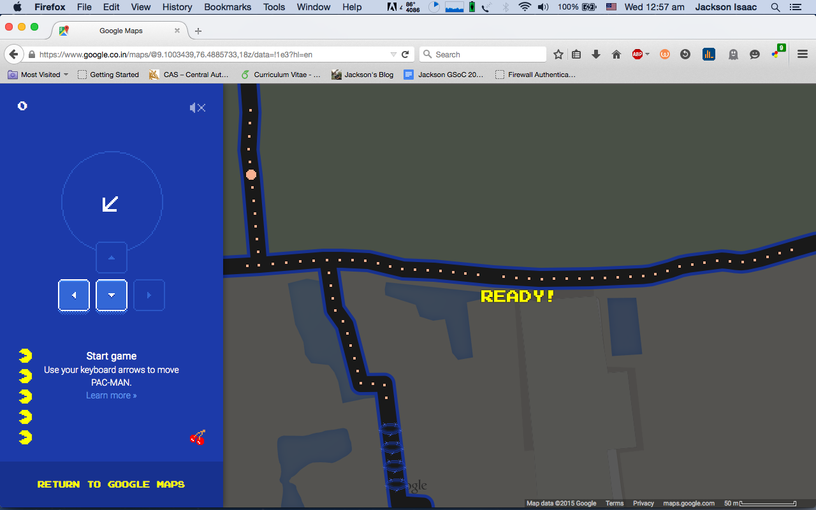Viewport: 816px width, 510px height.
Task: Click the cherry bonus icon
Action: tap(198, 437)
